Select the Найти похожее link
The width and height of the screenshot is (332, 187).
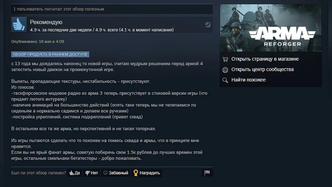coord(248,80)
